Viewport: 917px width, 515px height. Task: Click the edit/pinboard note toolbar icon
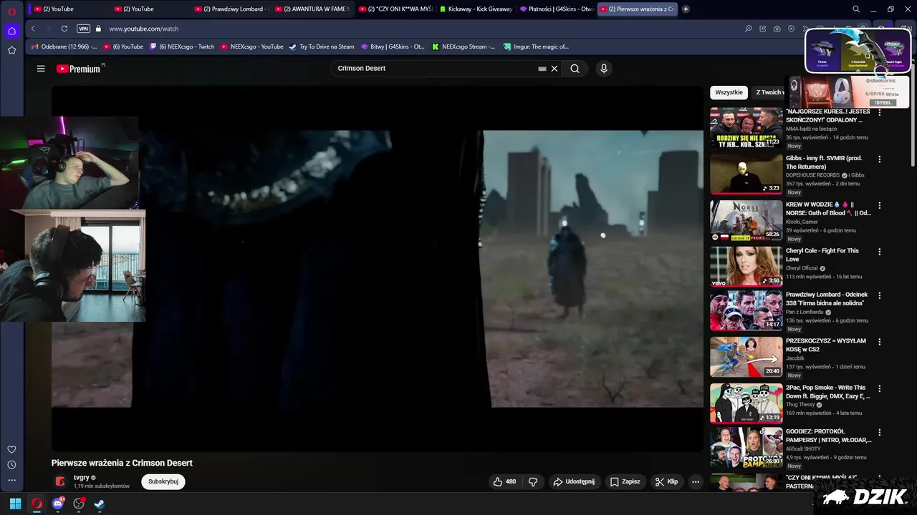coord(763,29)
